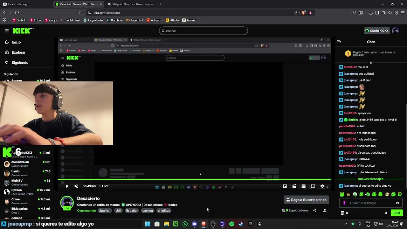The height and width of the screenshot is (229, 407).
Task: Open a new browser tab
Action: [161, 4]
